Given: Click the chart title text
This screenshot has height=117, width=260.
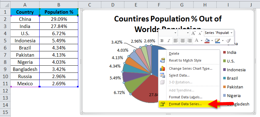Looking at the screenshot, I should click(168, 24).
